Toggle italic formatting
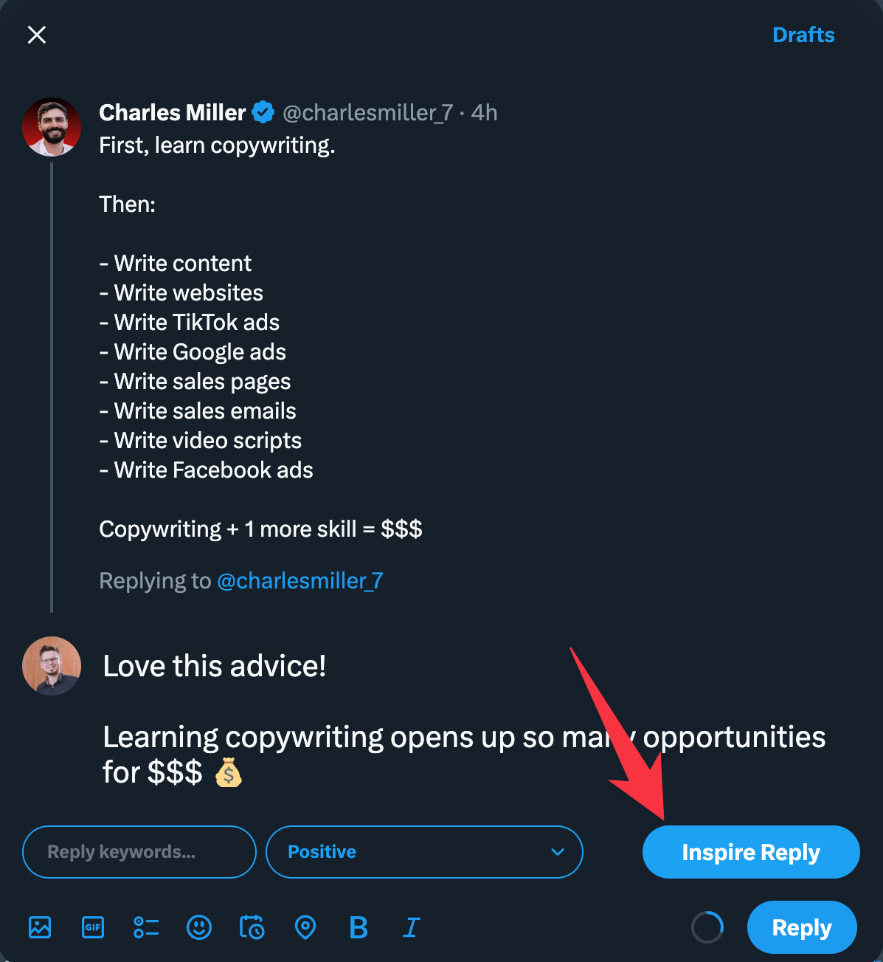883x962 pixels. 412,927
